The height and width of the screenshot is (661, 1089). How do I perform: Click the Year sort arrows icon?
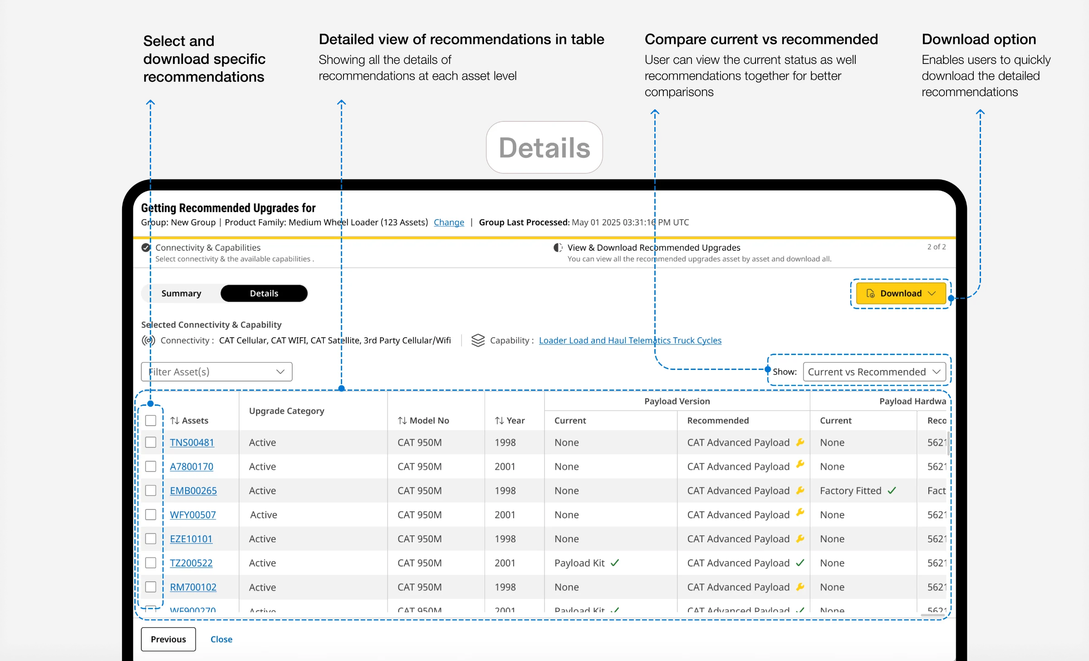tap(499, 421)
